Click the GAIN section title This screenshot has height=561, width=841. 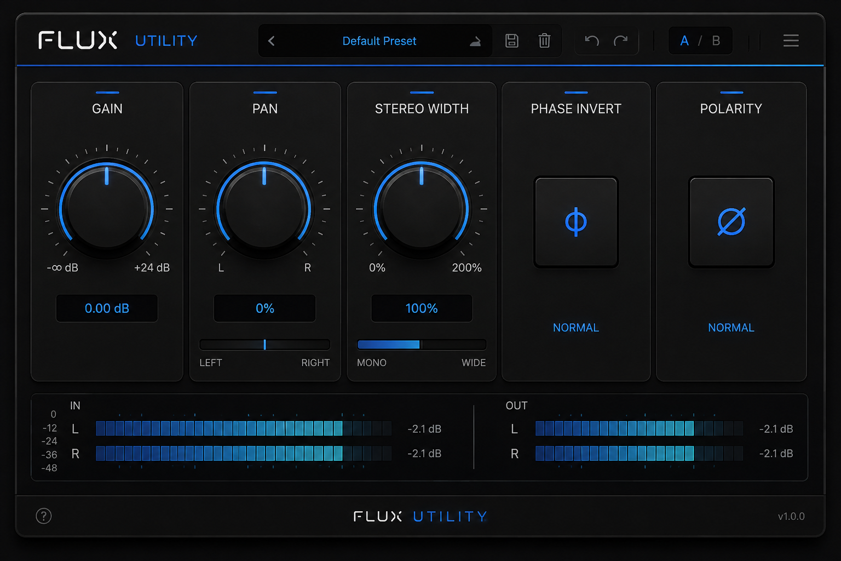point(107,108)
